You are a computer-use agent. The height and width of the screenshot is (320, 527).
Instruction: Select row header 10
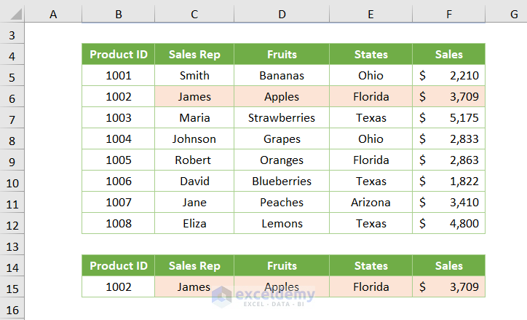(12, 182)
